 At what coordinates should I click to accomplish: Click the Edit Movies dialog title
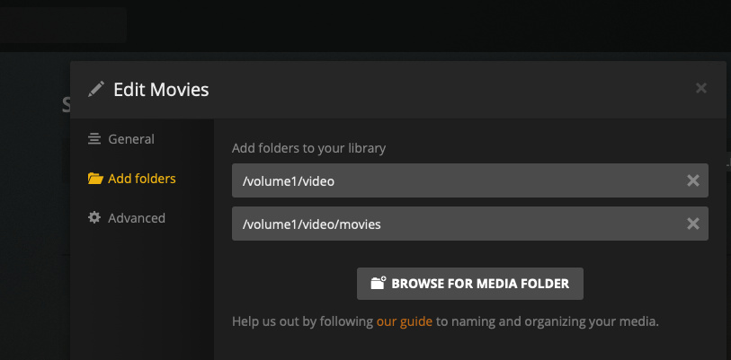pos(161,89)
